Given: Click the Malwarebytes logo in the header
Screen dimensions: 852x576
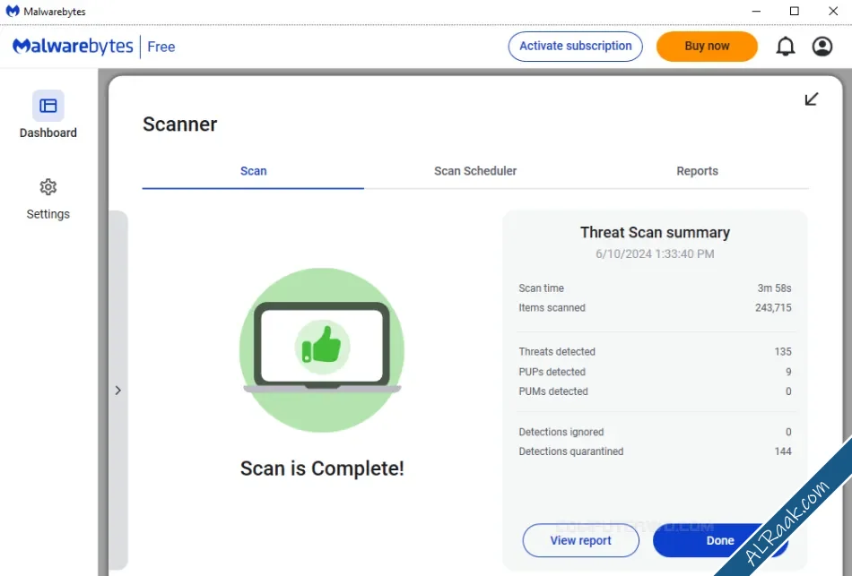Looking at the screenshot, I should [x=73, y=47].
